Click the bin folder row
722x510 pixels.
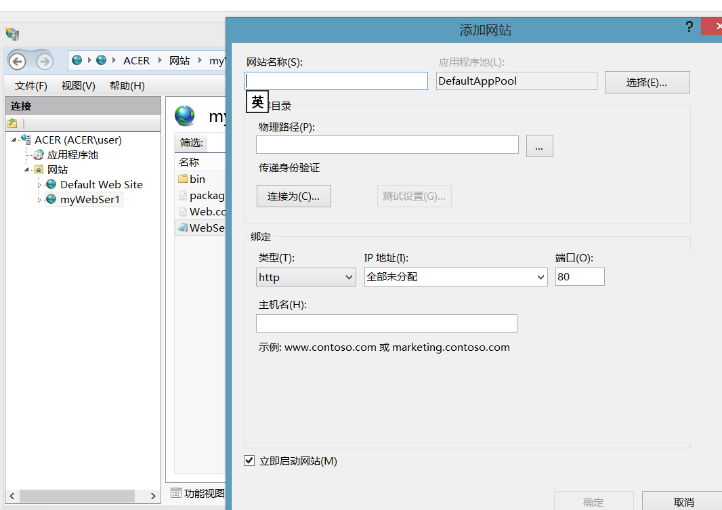200,179
